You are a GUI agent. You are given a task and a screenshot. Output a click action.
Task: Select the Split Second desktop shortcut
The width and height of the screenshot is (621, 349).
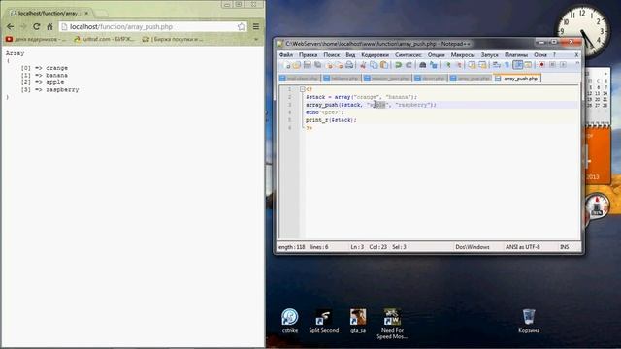[323, 320]
